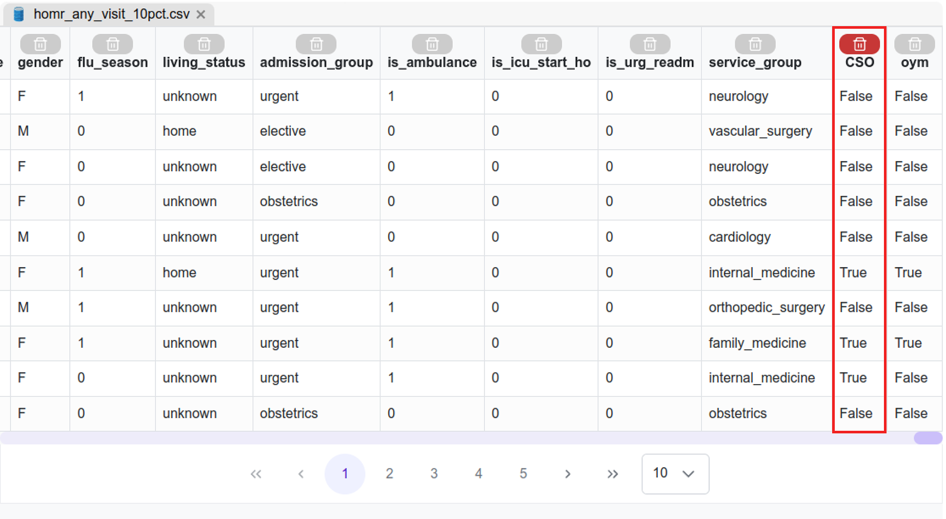Click trash icon above oym column
946x519 pixels.
914,45
